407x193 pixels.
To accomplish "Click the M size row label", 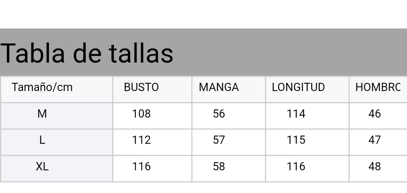I will pyautogui.click(x=42, y=114).
